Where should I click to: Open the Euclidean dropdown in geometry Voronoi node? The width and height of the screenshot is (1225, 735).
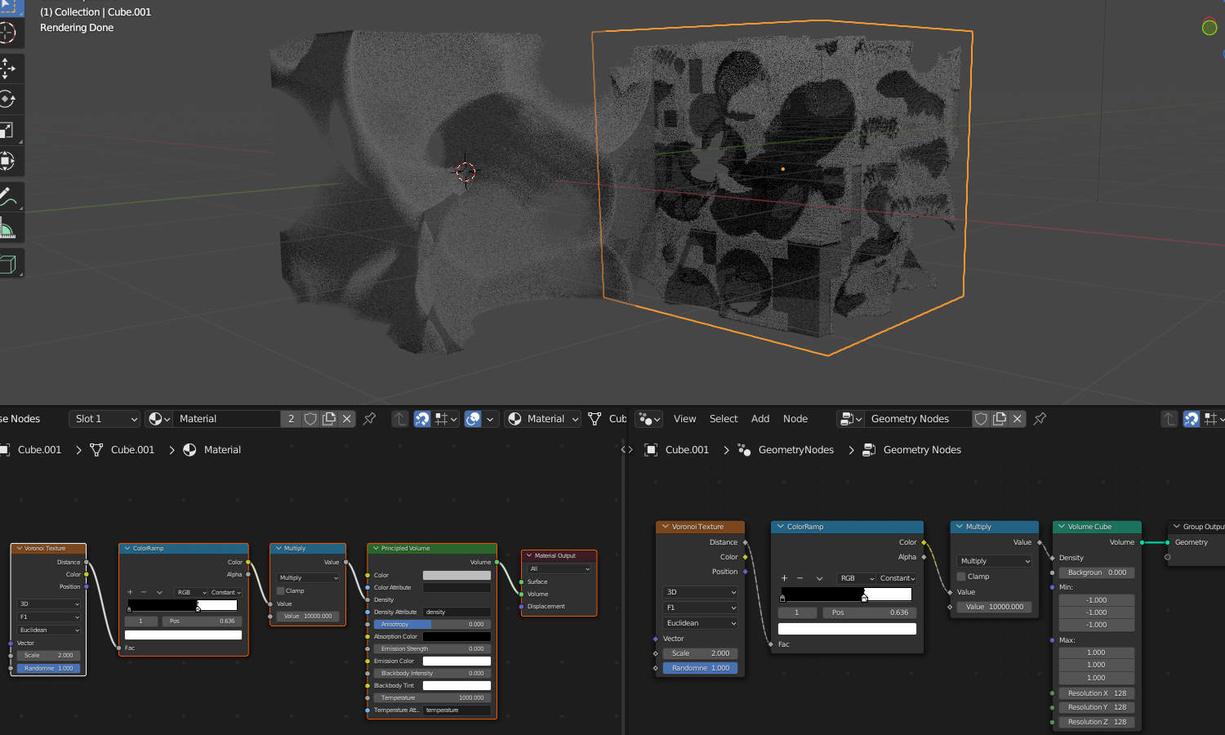700,623
